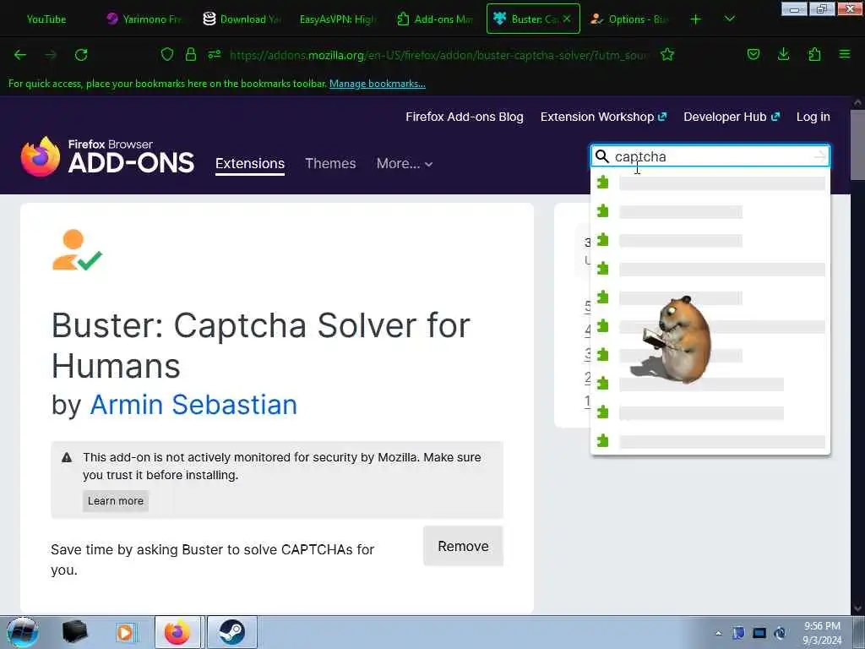Image resolution: width=865 pixels, height=649 pixels.
Task: Open the tracking protection shield icon
Action: pos(167,54)
